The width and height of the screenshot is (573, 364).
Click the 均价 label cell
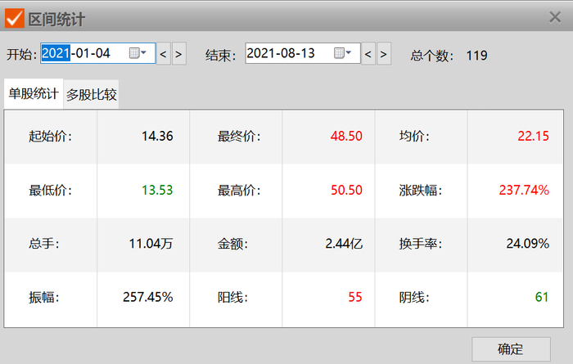421,137
